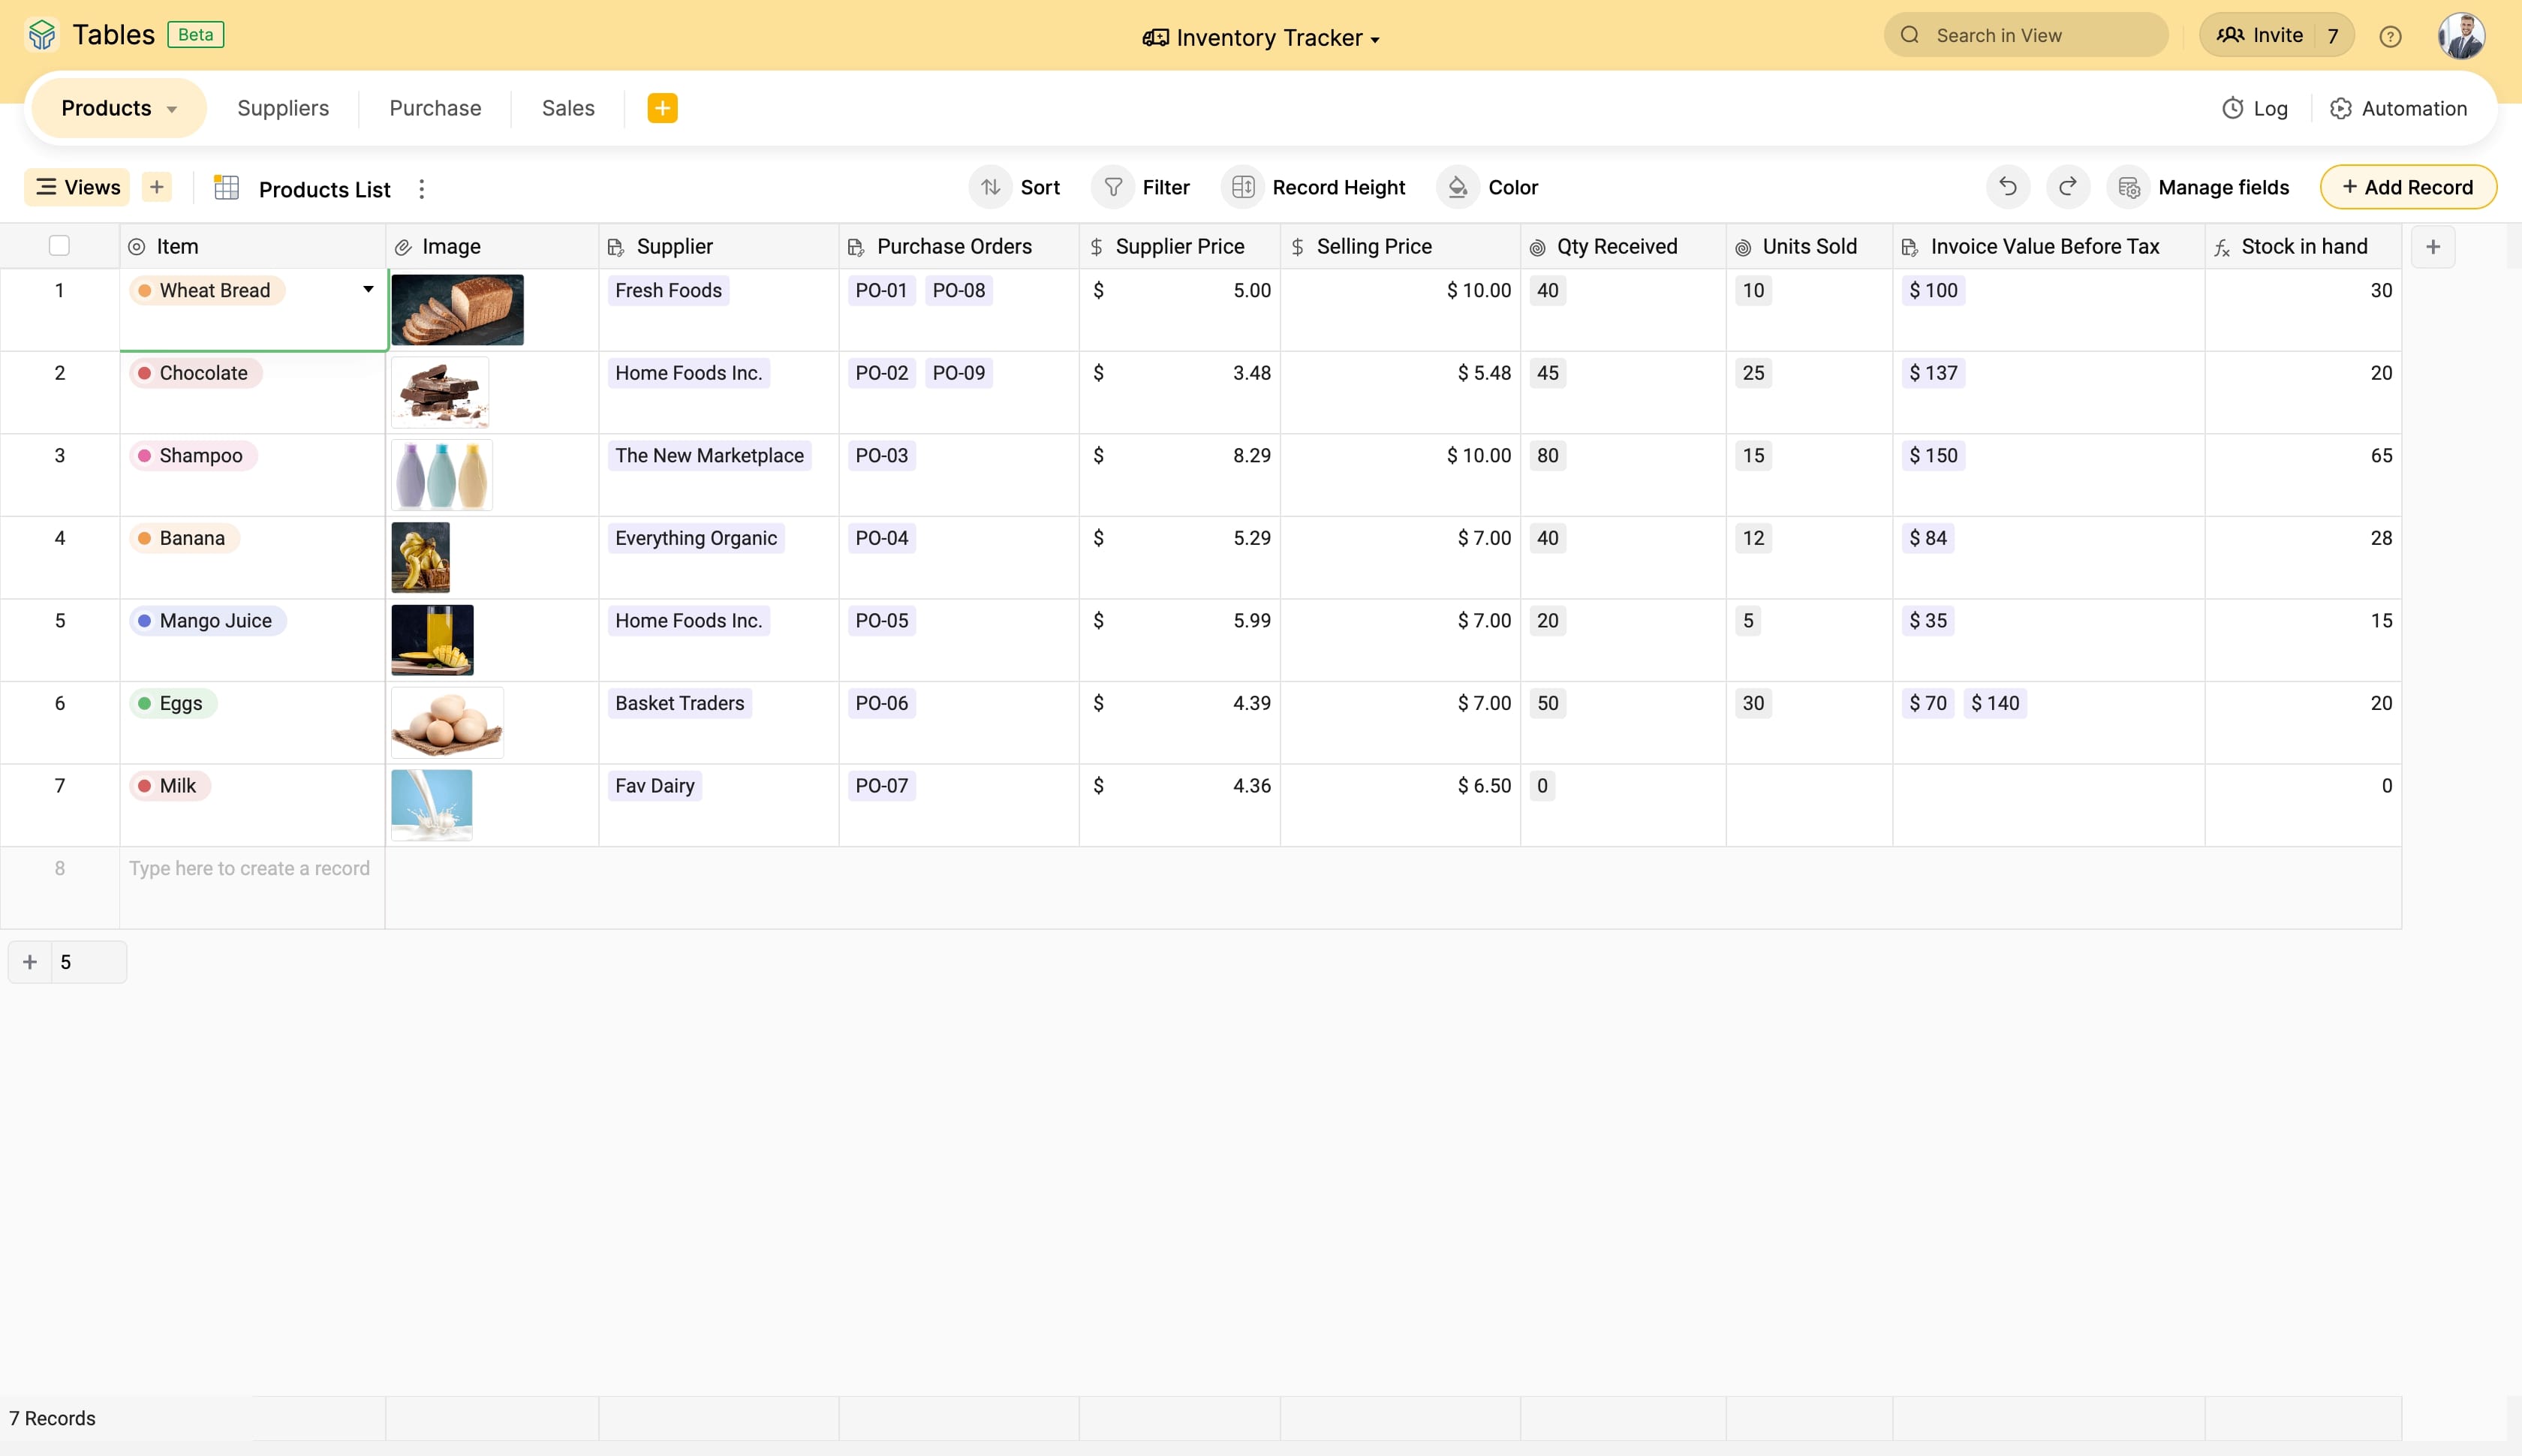
Task: Click the 7 Records footer text
Action: tap(52, 1418)
